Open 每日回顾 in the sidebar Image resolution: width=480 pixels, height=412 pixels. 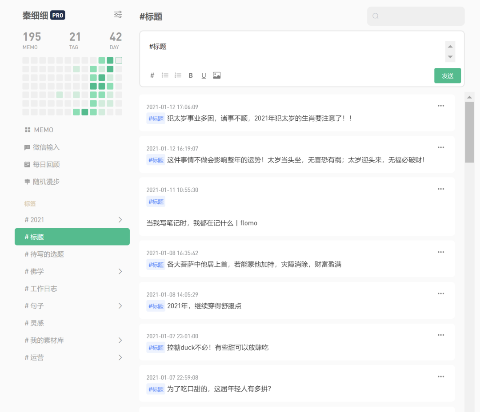coord(42,165)
